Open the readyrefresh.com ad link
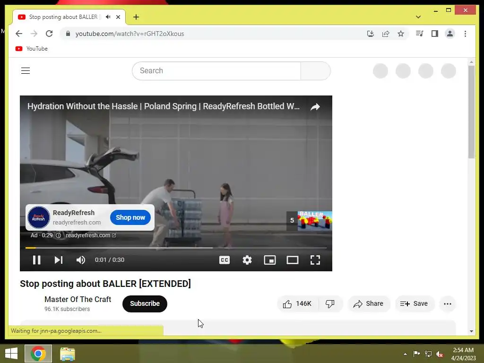 click(x=90, y=235)
